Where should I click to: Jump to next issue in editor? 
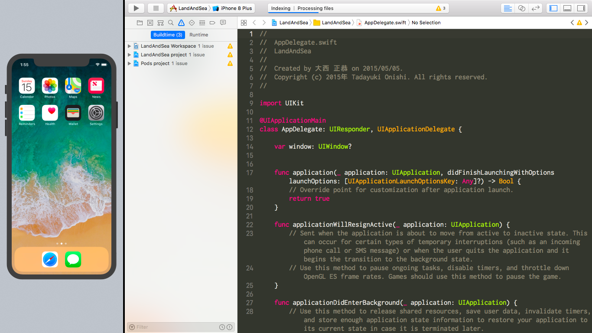(587, 23)
